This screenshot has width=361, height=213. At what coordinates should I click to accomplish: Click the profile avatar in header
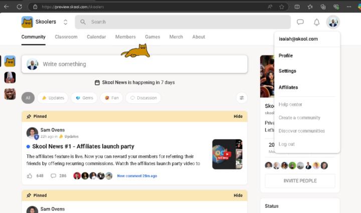333,22
